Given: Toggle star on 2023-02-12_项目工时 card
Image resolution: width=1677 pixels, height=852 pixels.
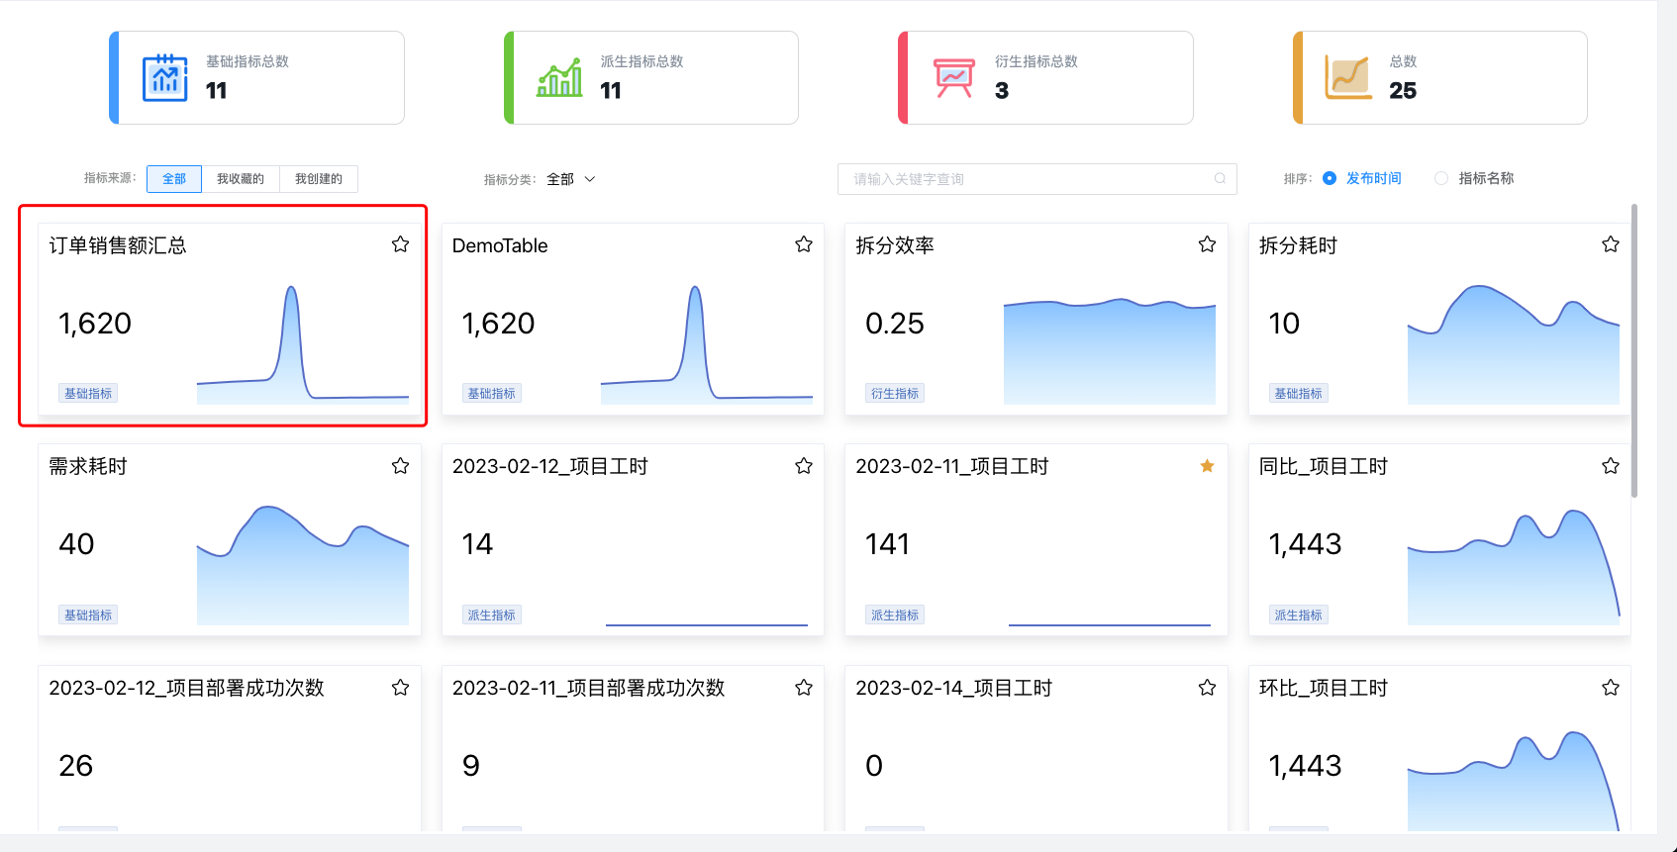Looking at the screenshot, I should (803, 466).
